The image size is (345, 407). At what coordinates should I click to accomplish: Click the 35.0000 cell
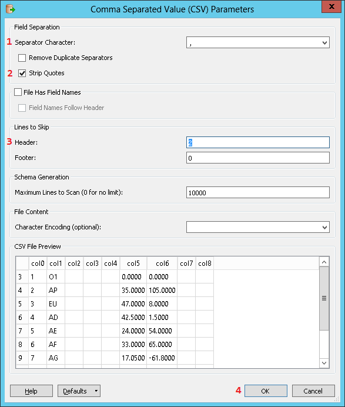(133, 291)
